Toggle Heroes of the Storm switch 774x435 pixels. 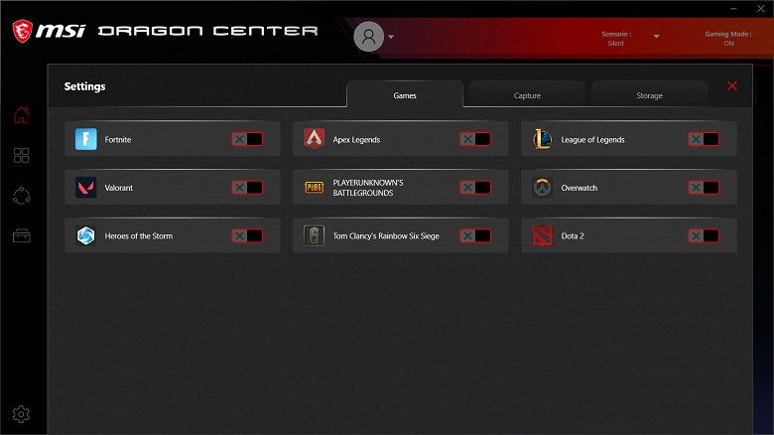coord(247,235)
